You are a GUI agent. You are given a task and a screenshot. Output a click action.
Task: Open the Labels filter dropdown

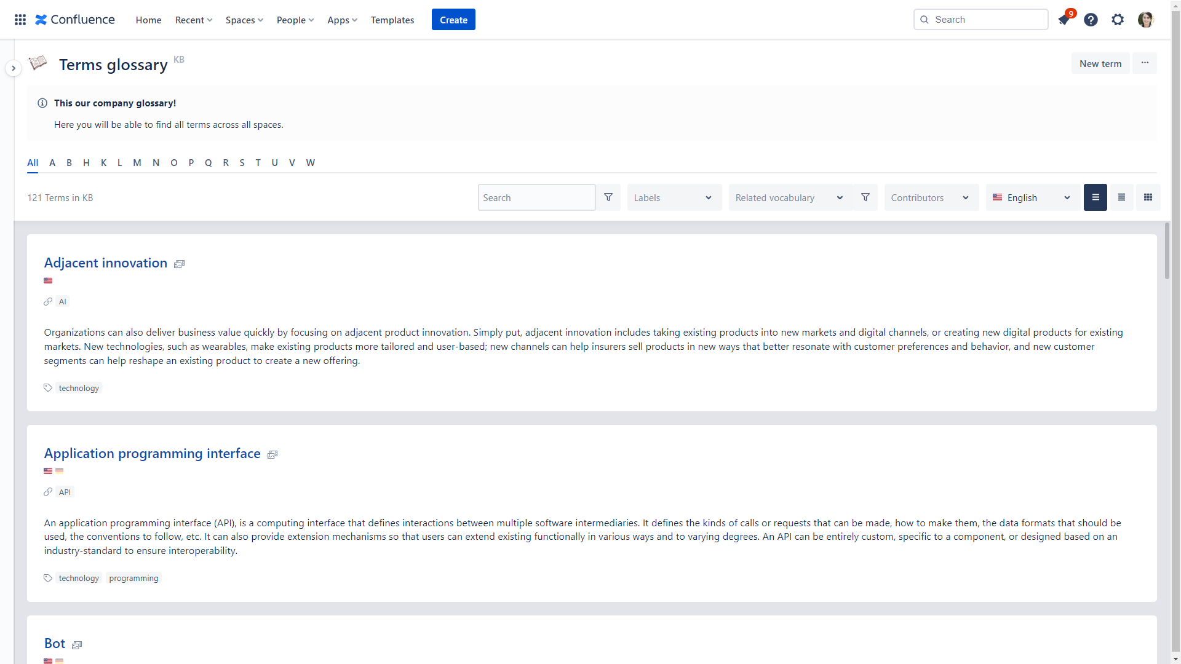(x=674, y=197)
